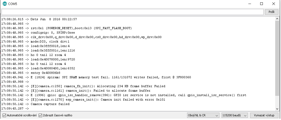This screenshot has height=120, width=281.
Task: Toggle the Automatické scrollování checkbox
Action: [4, 116]
